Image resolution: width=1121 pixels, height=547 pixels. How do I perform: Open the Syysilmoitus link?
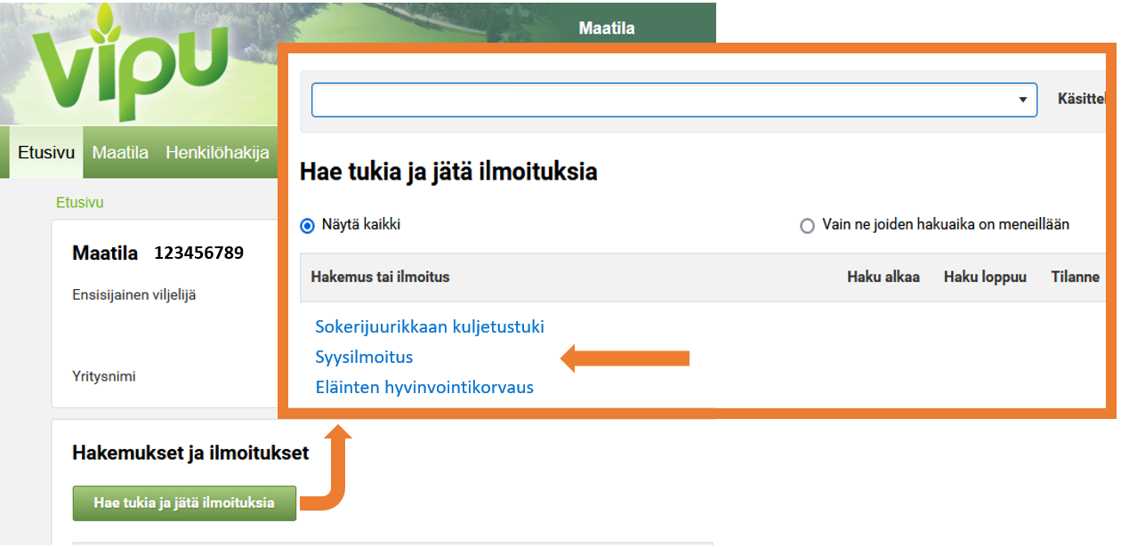pyautogui.click(x=364, y=357)
